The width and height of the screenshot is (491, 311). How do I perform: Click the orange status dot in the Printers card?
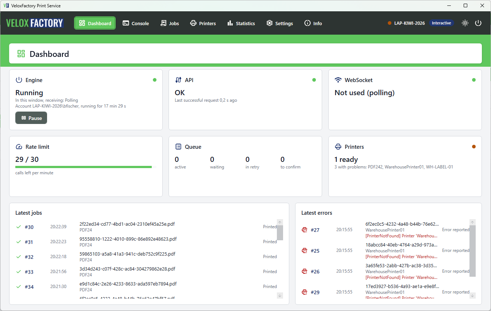474,147
